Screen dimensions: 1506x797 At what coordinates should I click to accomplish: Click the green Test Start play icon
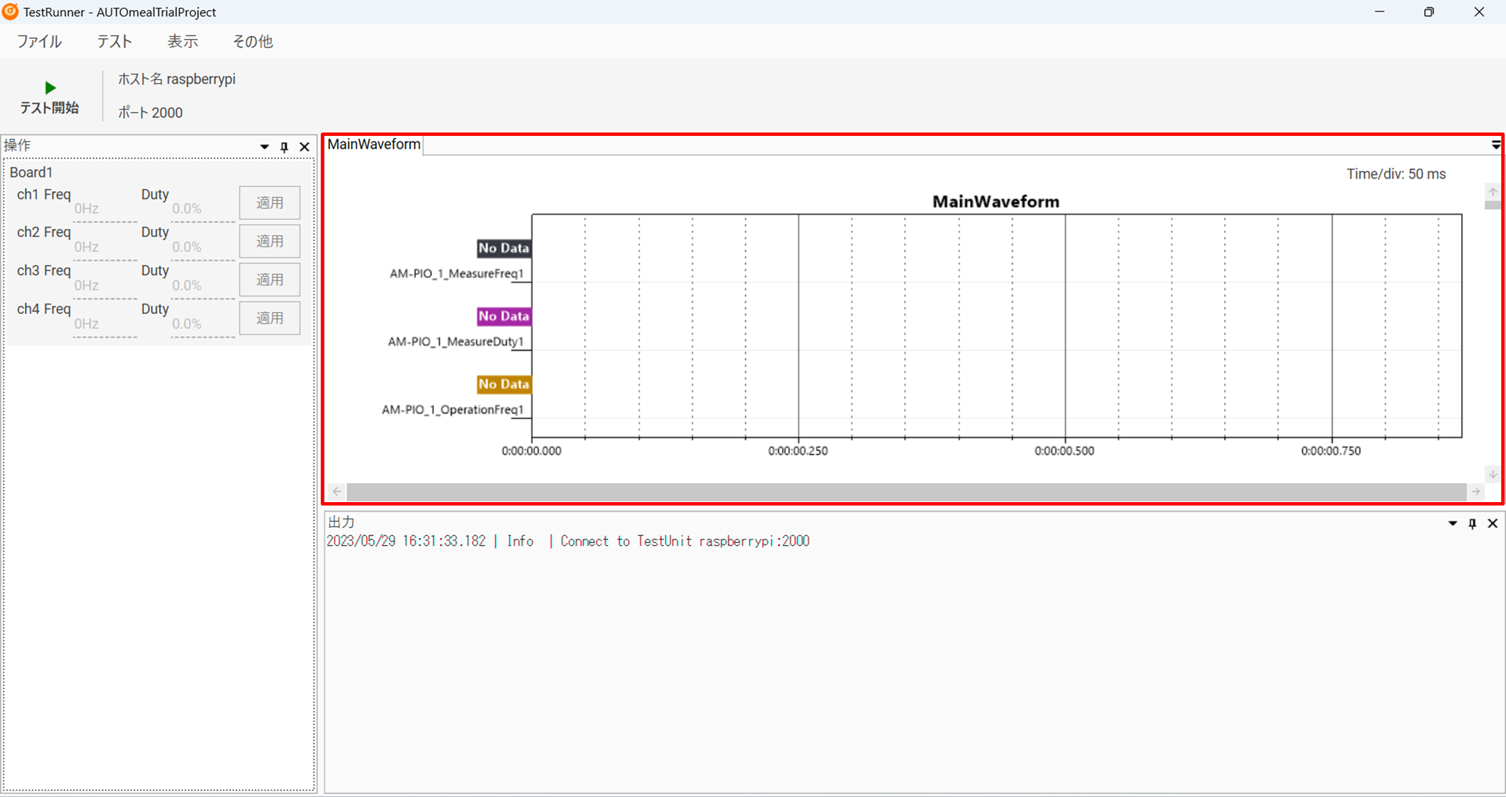50,88
